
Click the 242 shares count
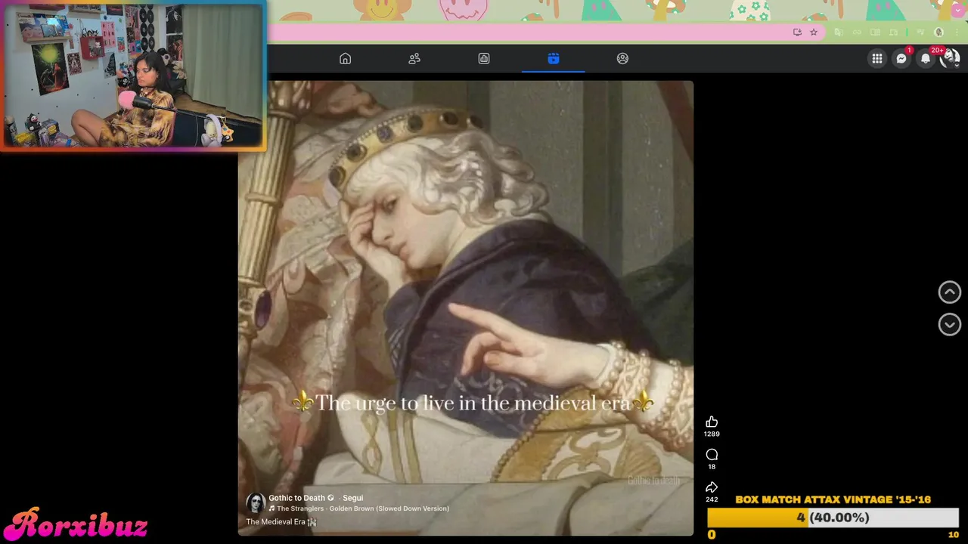point(712,499)
